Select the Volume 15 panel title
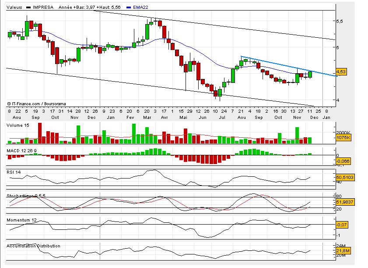368x268 pixels. 18,125
